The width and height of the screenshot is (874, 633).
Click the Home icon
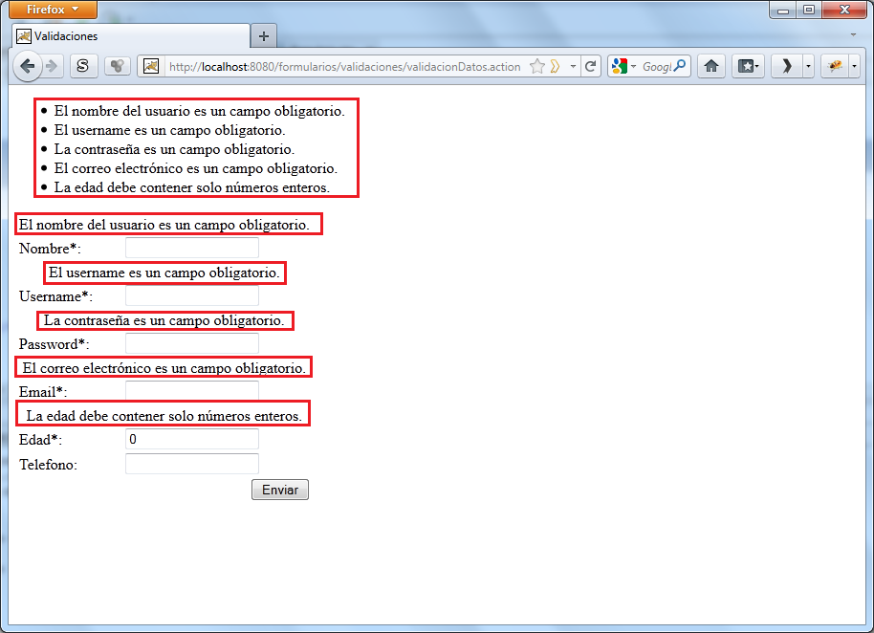tap(711, 66)
